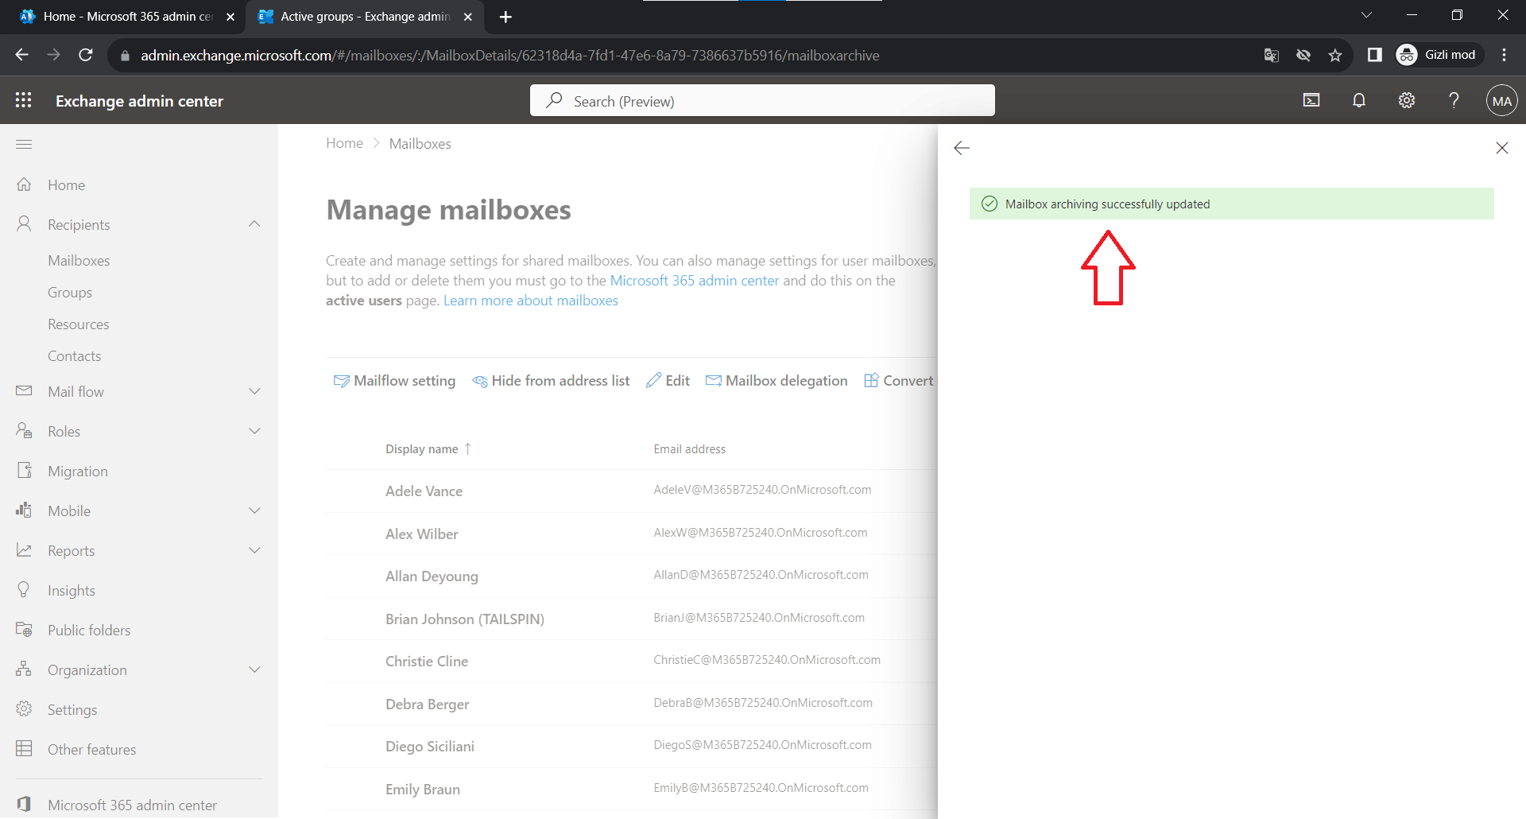1526x819 pixels.
Task: Click Hide from address list button
Action: (551, 381)
